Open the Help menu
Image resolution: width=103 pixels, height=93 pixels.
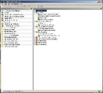(x=21, y=4)
